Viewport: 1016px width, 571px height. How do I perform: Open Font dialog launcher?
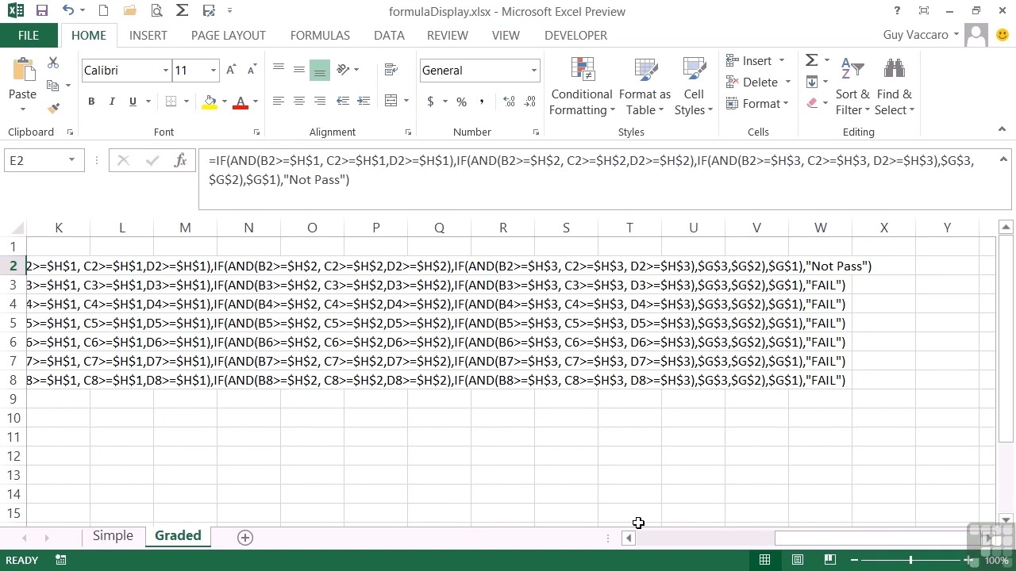coord(256,132)
